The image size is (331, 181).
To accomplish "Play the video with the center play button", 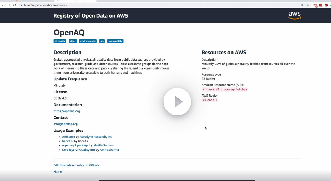I will point(177,102).
